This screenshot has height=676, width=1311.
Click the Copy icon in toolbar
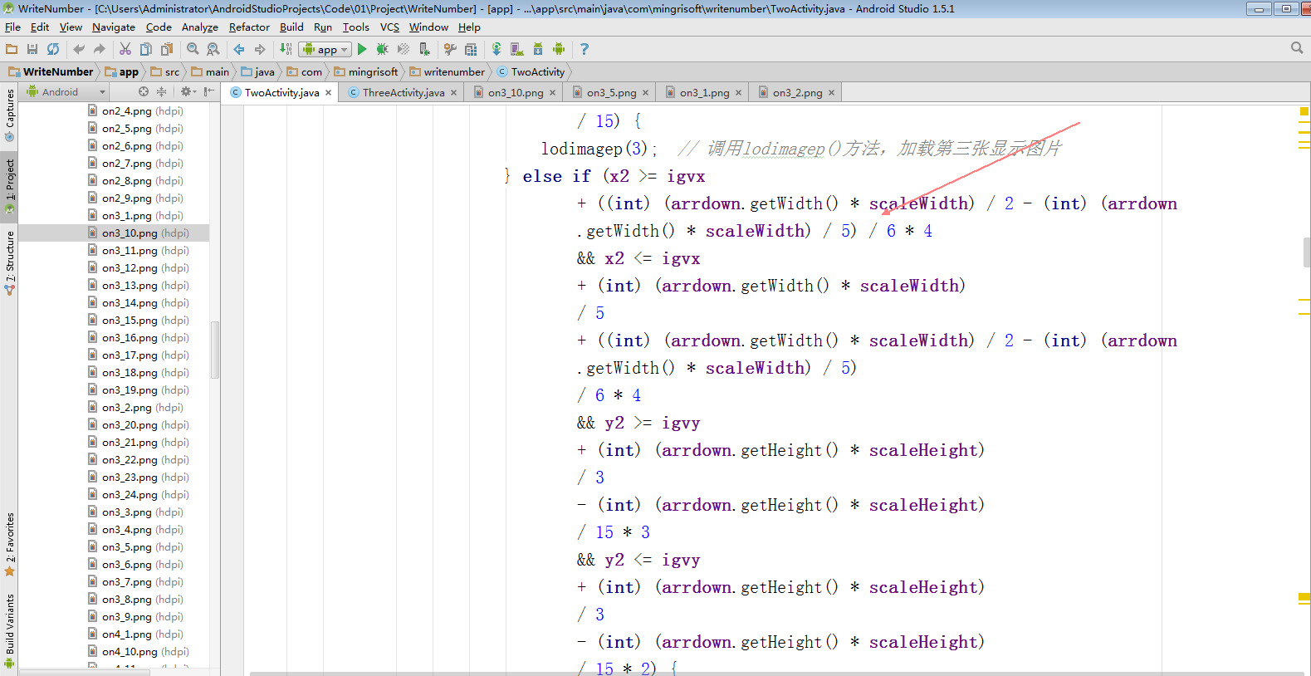[146, 49]
